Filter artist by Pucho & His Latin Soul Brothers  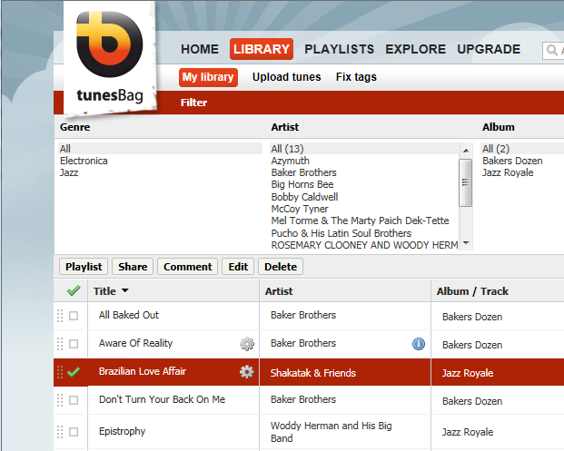341,233
